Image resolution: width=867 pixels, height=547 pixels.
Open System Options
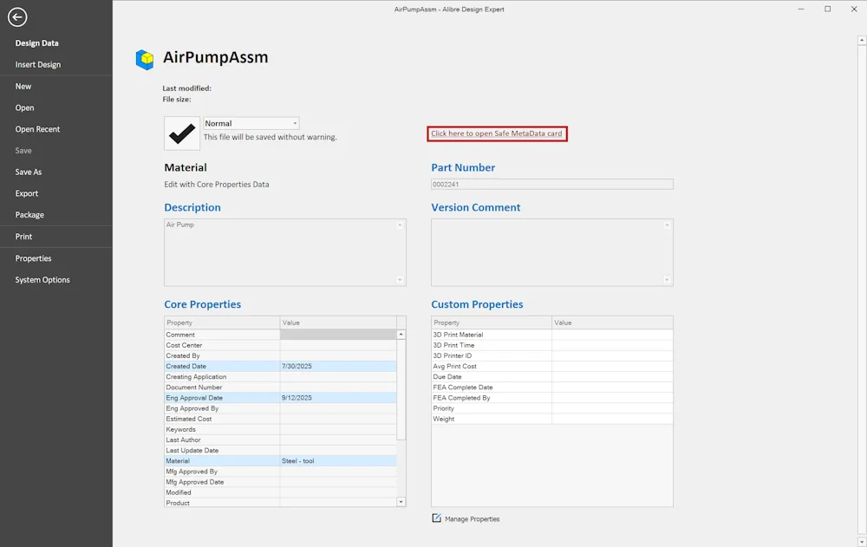tap(42, 280)
